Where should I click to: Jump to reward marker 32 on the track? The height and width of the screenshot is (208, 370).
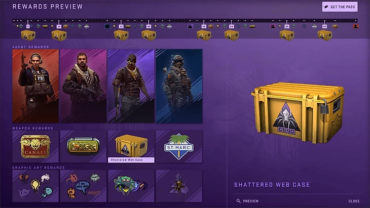121,27
